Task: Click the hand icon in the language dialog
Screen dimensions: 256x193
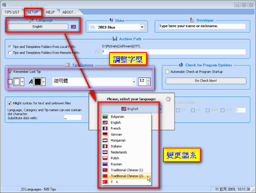Action: click(x=168, y=99)
